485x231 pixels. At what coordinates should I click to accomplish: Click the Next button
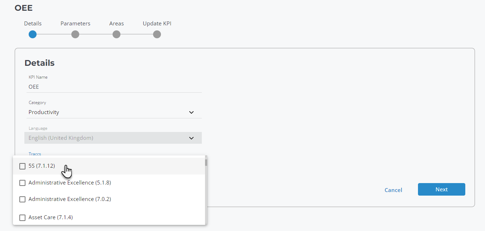(x=441, y=189)
